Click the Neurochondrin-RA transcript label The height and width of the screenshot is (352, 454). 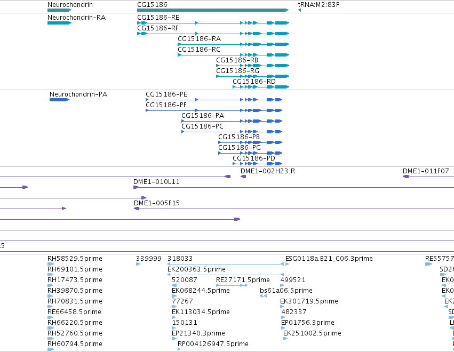tap(76, 18)
